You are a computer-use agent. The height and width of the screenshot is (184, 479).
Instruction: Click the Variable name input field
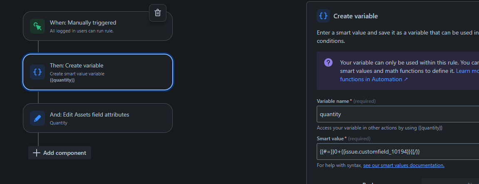[x=398, y=114]
